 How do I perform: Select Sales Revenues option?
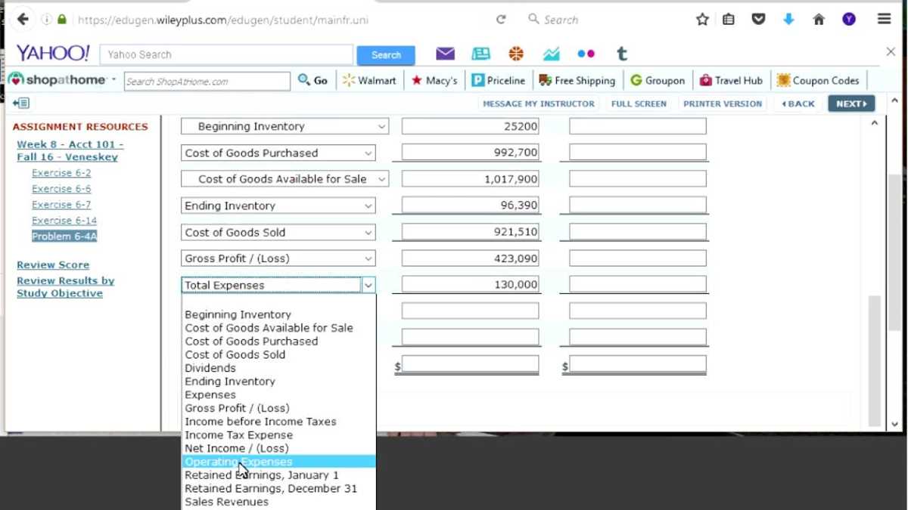tap(278, 502)
